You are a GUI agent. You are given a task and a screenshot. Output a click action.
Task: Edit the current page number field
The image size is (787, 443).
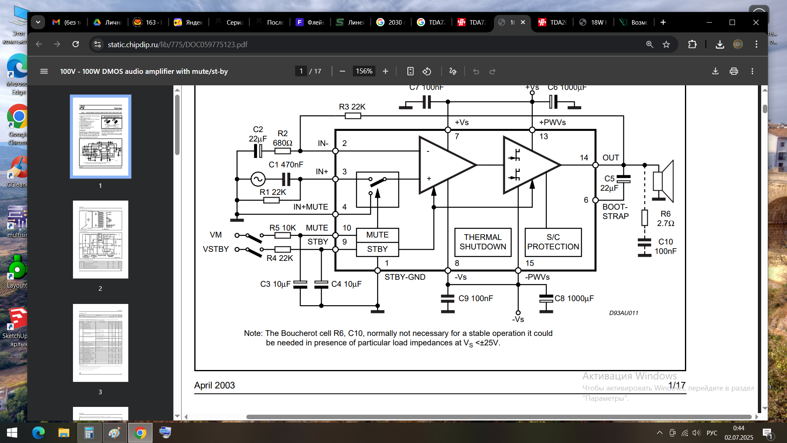pyautogui.click(x=301, y=71)
